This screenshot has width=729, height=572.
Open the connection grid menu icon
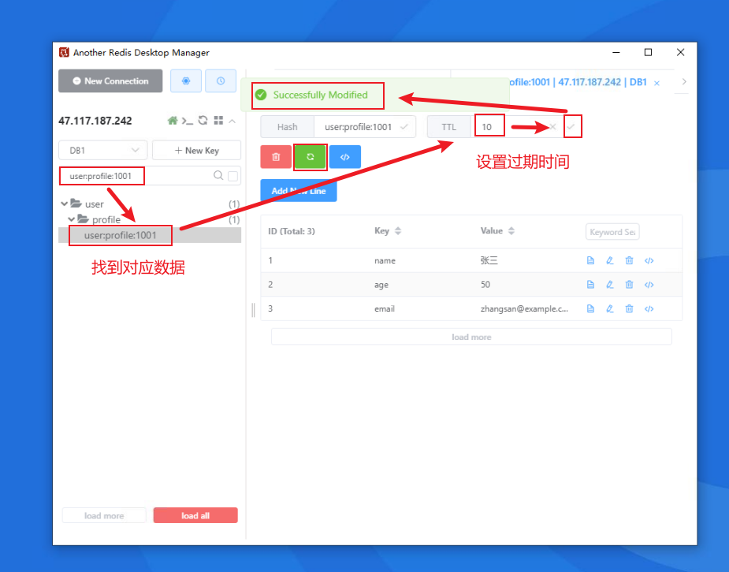click(x=218, y=121)
